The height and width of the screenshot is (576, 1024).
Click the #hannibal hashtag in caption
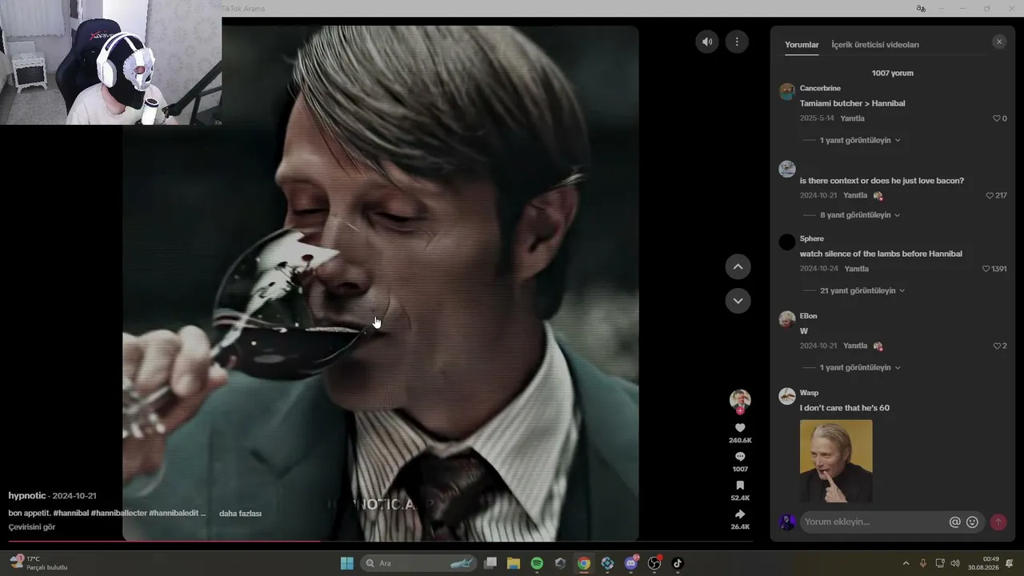point(70,513)
